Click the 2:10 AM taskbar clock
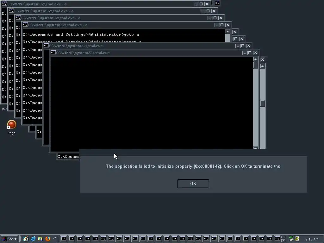 (x=312, y=239)
